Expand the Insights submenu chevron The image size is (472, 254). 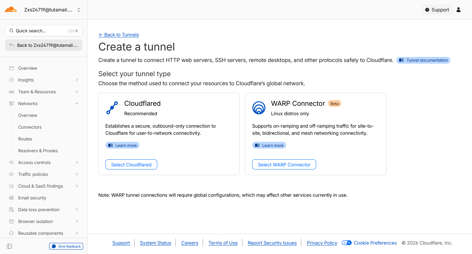[77, 80]
